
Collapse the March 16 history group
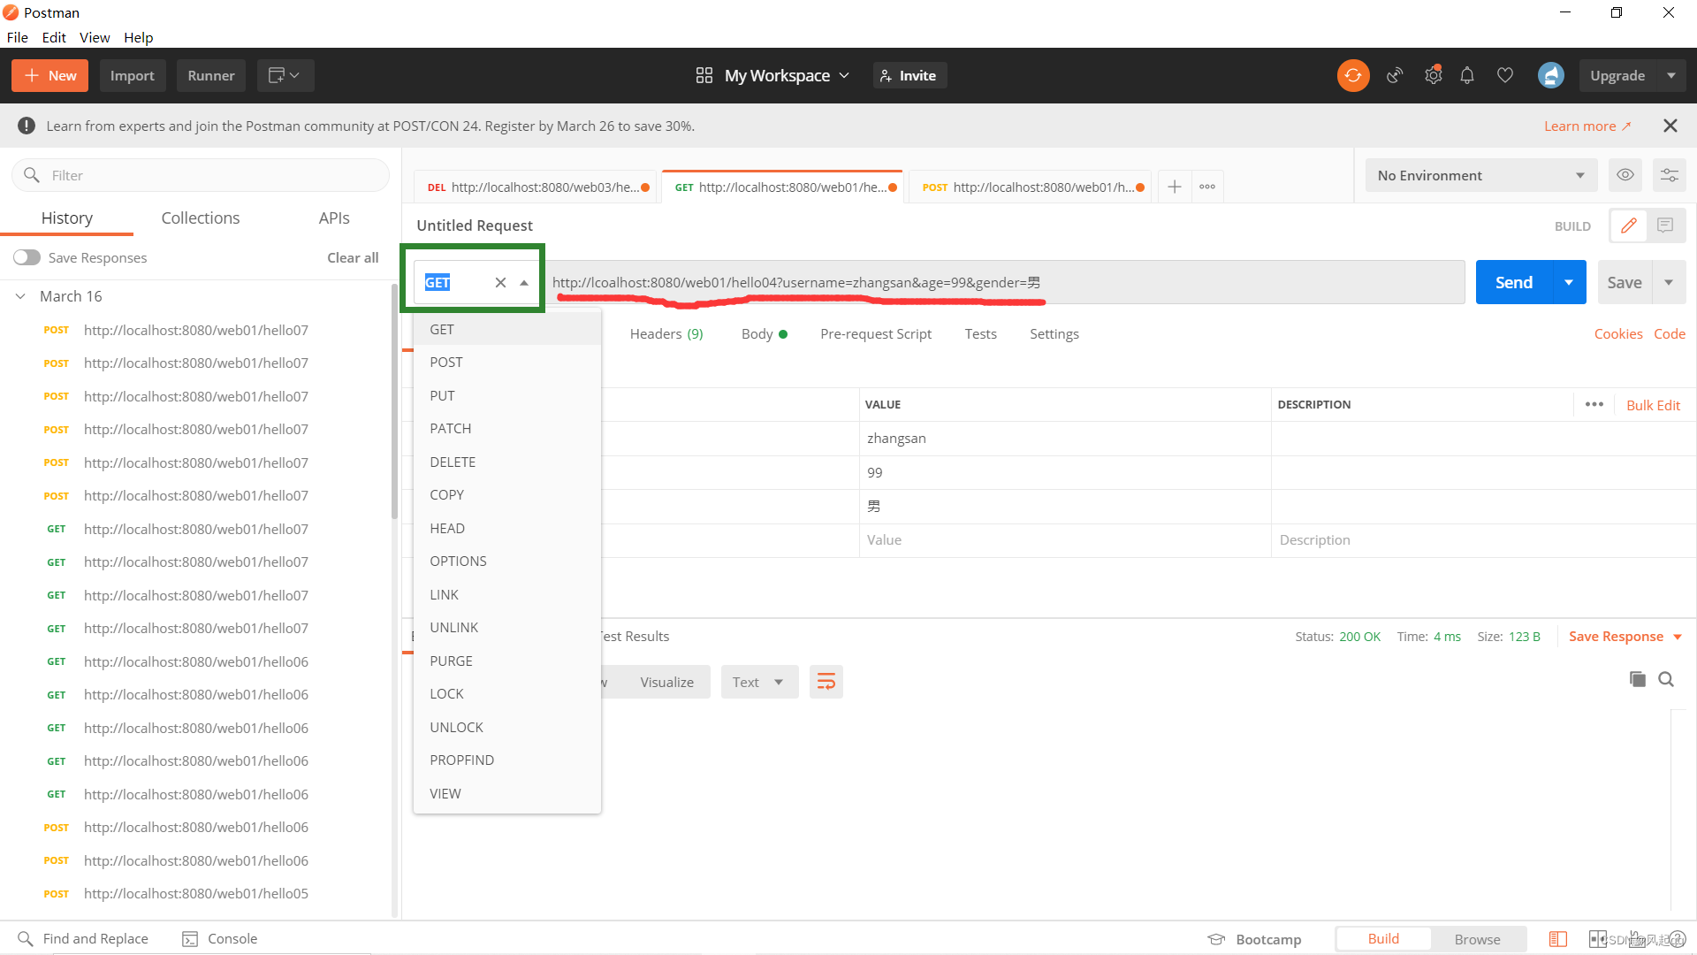(x=20, y=296)
